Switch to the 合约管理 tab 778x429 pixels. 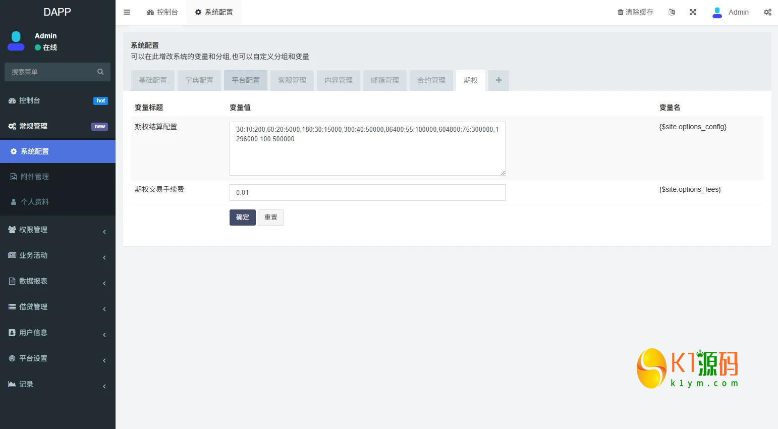coord(431,80)
